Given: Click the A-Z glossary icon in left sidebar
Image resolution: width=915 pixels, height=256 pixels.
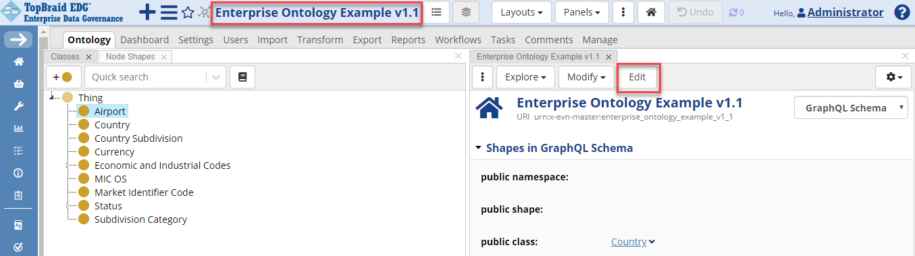Looking at the screenshot, I should (x=19, y=225).
